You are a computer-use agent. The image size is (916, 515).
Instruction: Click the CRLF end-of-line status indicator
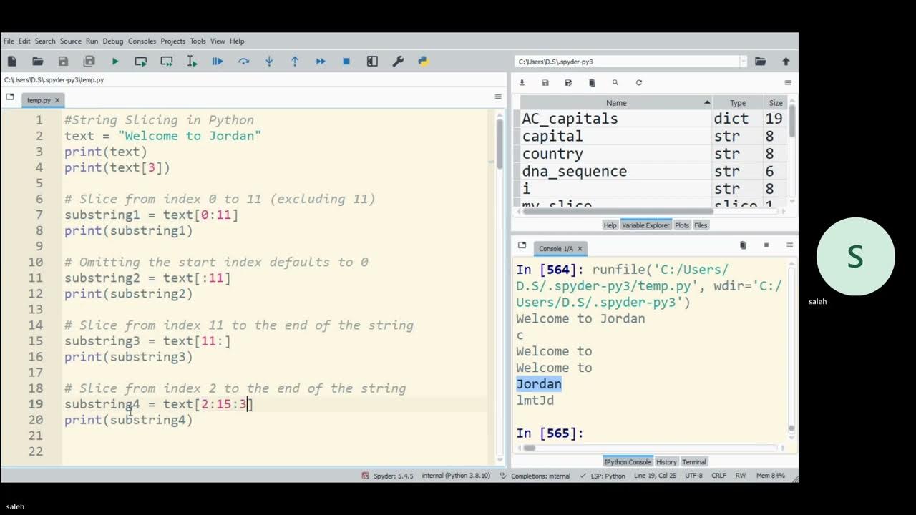click(x=718, y=476)
